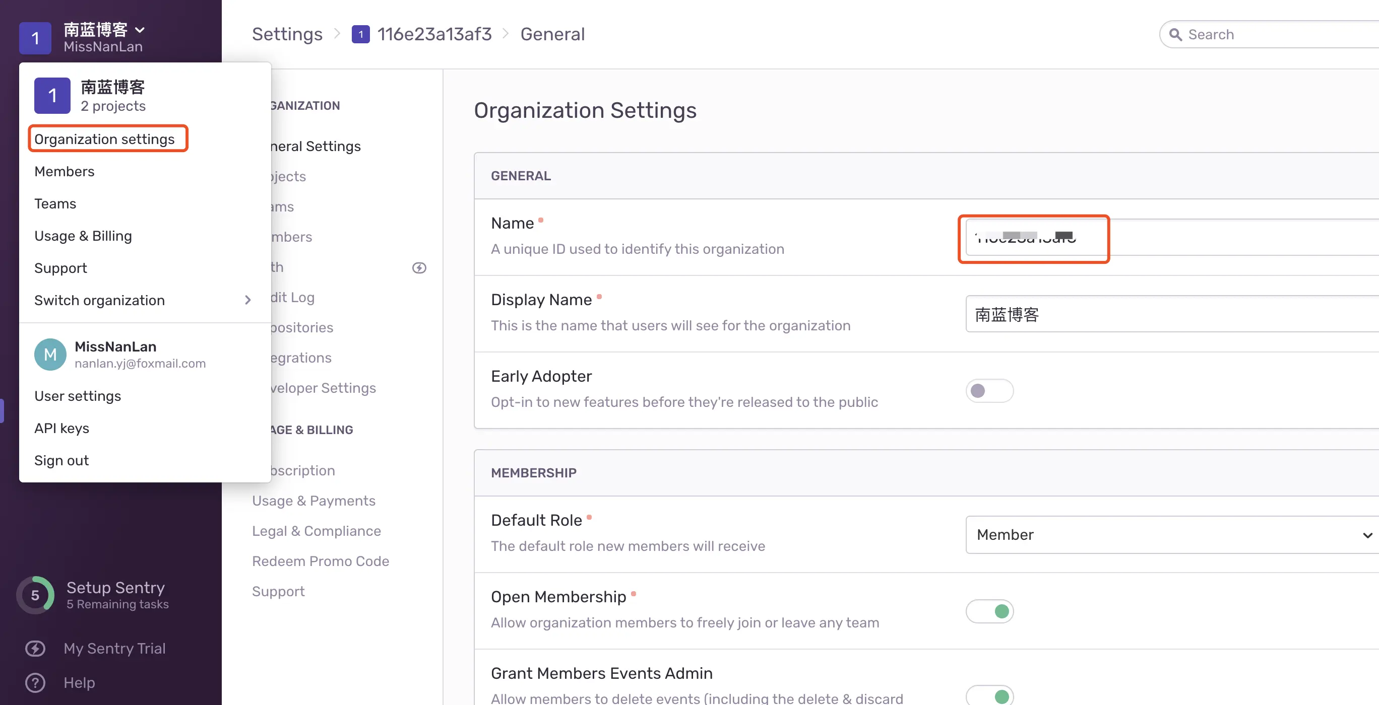Viewport: 1379px width, 705px height.
Task: Select Organization settings menu item
Action: click(104, 139)
